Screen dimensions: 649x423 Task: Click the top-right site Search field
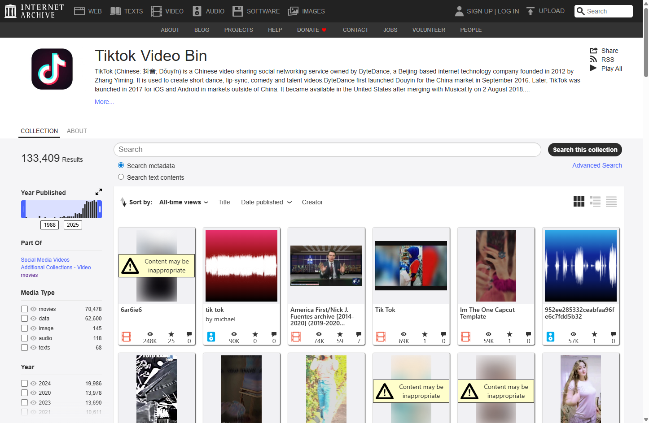604,11
